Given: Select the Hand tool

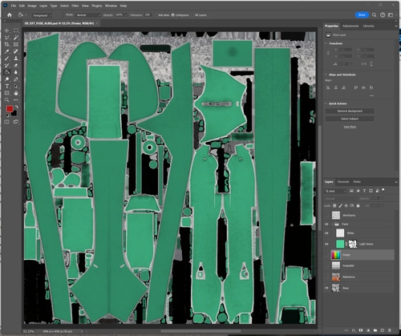Looking at the screenshot, I should click(16, 93).
